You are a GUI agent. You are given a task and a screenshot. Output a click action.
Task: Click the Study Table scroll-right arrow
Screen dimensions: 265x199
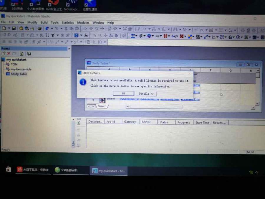click(253, 108)
